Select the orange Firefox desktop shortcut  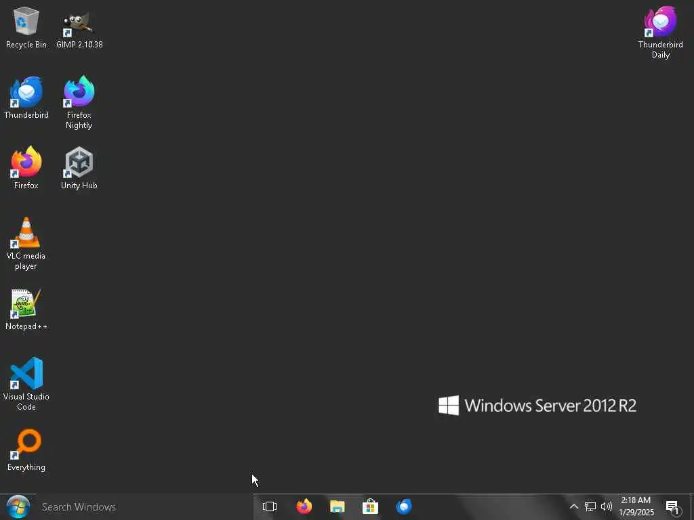tap(26, 168)
